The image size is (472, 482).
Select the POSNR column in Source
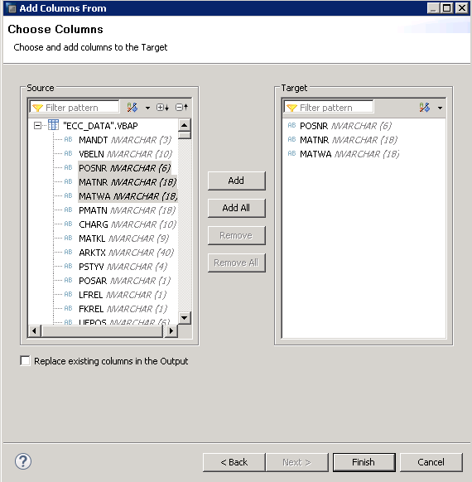pyautogui.click(x=124, y=168)
